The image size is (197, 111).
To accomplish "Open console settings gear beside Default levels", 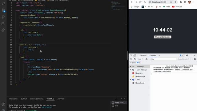I will tap(195, 59).
